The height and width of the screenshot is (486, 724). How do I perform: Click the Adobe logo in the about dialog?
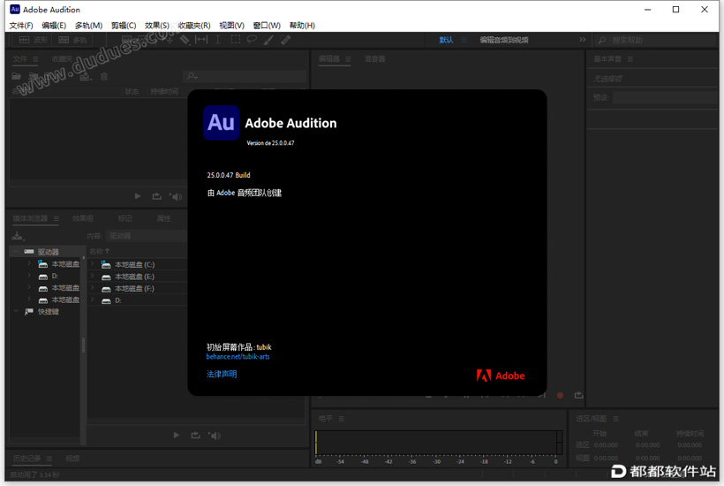(x=501, y=376)
